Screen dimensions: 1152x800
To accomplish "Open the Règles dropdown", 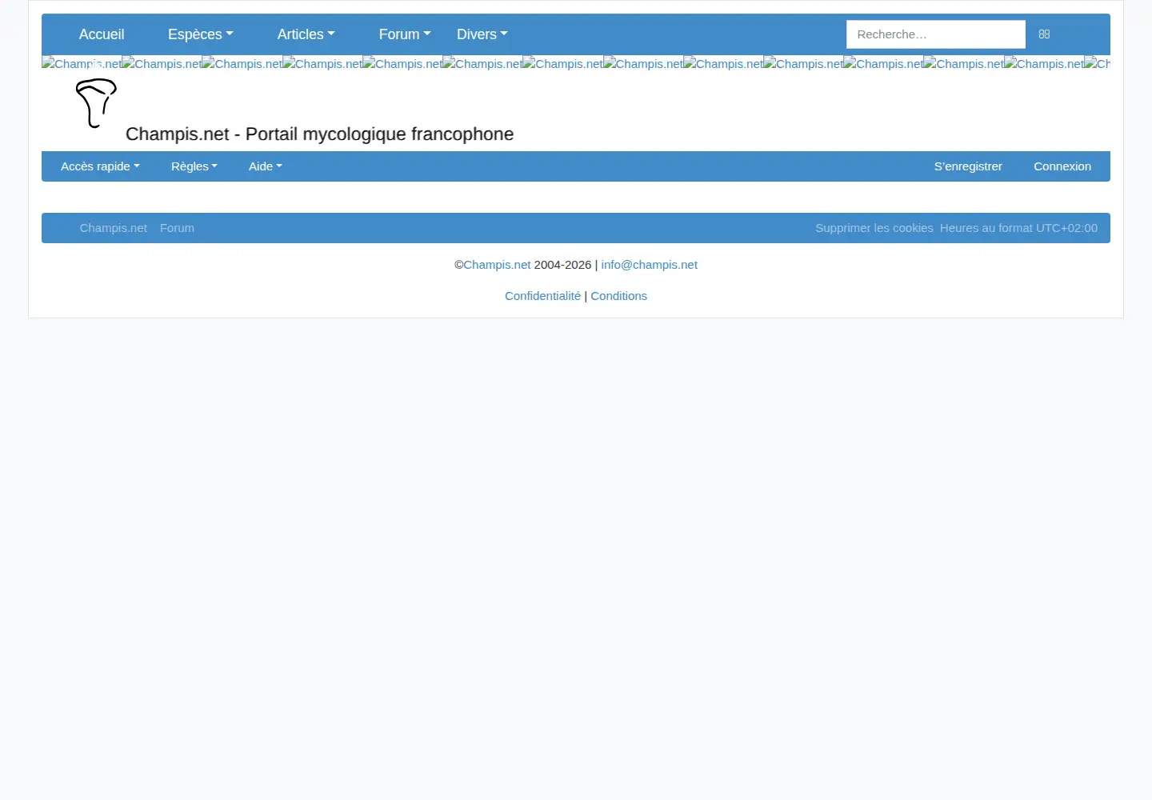I will click(x=194, y=166).
